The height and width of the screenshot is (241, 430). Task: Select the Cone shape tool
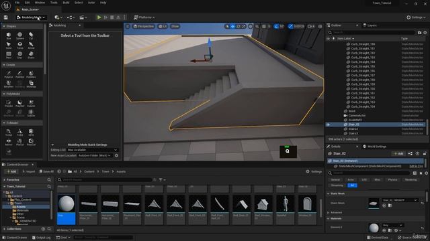[9, 46]
